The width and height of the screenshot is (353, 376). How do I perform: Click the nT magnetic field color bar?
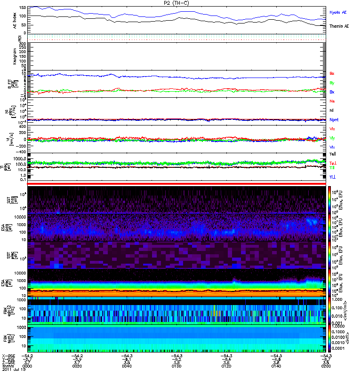click(x=329, y=338)
